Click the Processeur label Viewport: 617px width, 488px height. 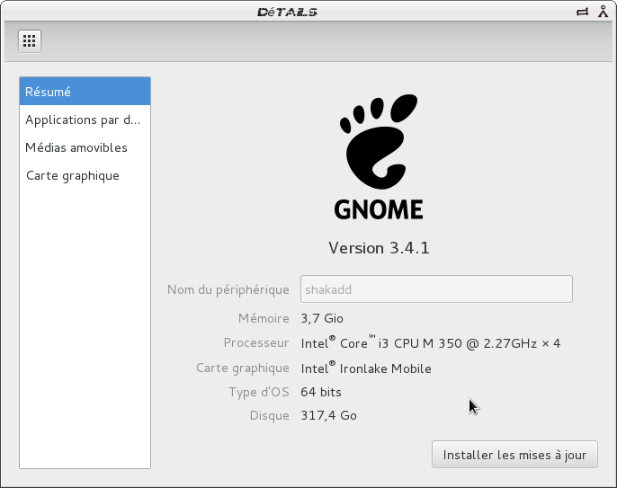[x=256, y=342]
